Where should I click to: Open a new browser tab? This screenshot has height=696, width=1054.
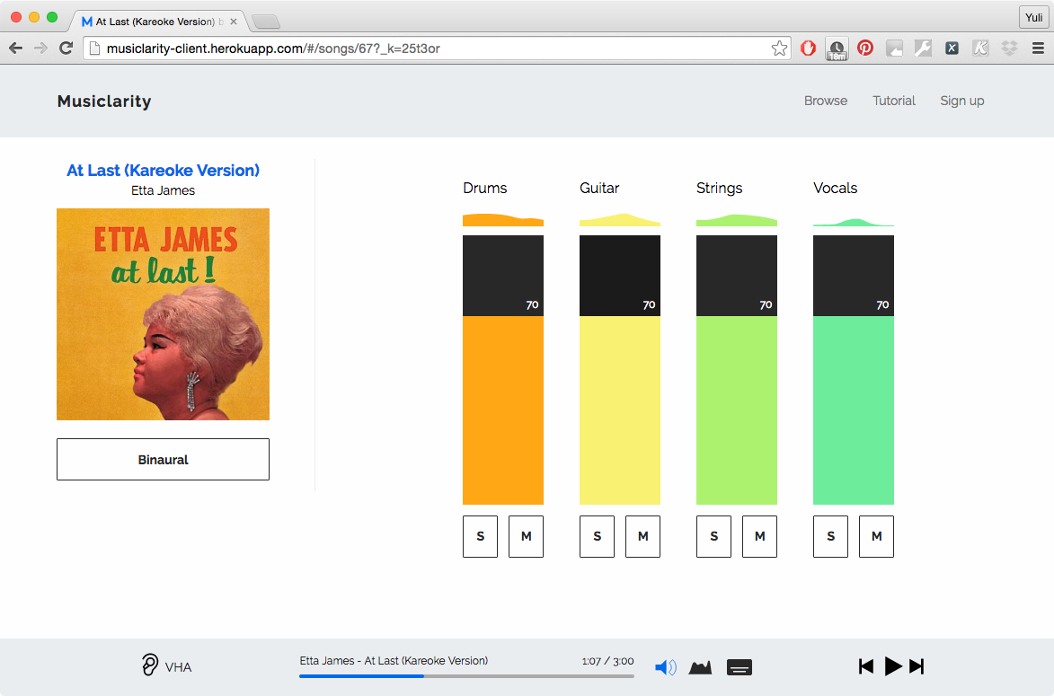coord(265,22)
